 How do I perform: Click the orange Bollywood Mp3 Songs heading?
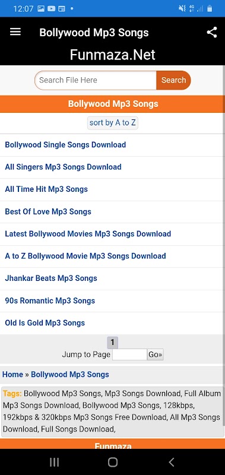[113, 104]
